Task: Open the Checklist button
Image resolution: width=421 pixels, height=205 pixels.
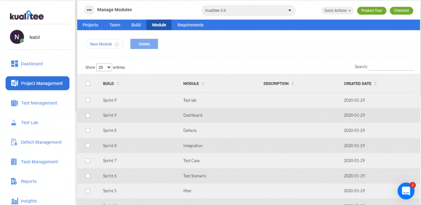Action: tap(401, 11)
